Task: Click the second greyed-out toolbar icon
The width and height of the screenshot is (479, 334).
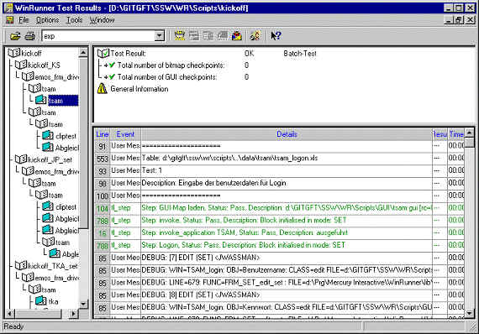Action: (x=208, y=36)
